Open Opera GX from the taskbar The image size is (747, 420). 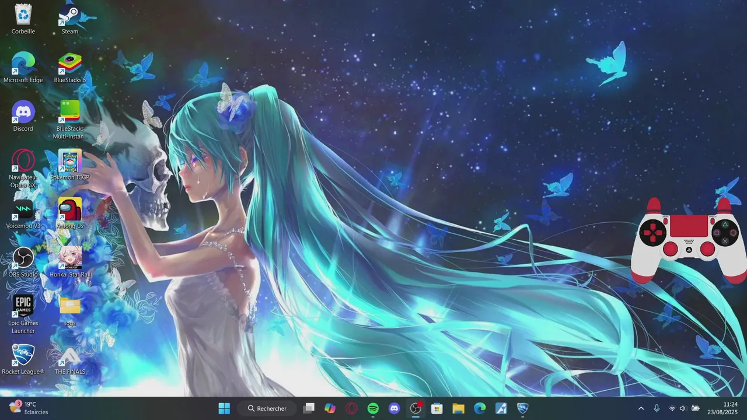click(352, 408)
